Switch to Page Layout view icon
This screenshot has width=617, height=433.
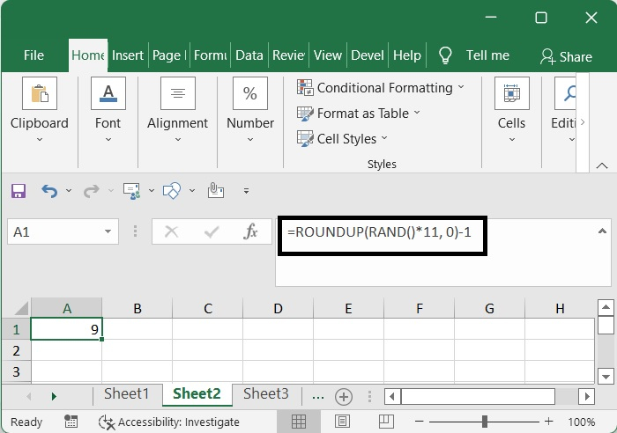pos(342,422)
